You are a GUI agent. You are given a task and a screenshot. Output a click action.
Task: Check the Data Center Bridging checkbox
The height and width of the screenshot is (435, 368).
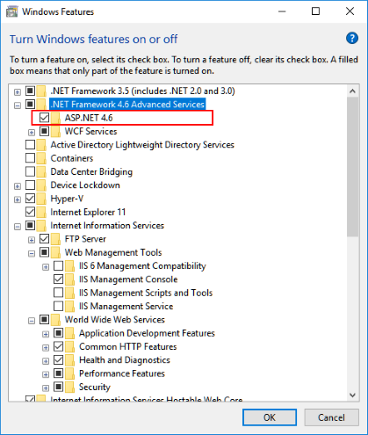click(30, 171)
